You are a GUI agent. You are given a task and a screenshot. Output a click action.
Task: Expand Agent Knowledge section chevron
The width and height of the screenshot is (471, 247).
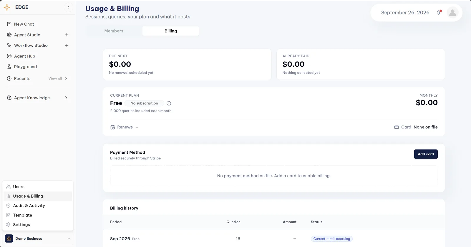pyautogui.click(x=66, y=98)
